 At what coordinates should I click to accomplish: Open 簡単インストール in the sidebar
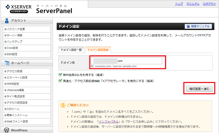click(27, 115)
